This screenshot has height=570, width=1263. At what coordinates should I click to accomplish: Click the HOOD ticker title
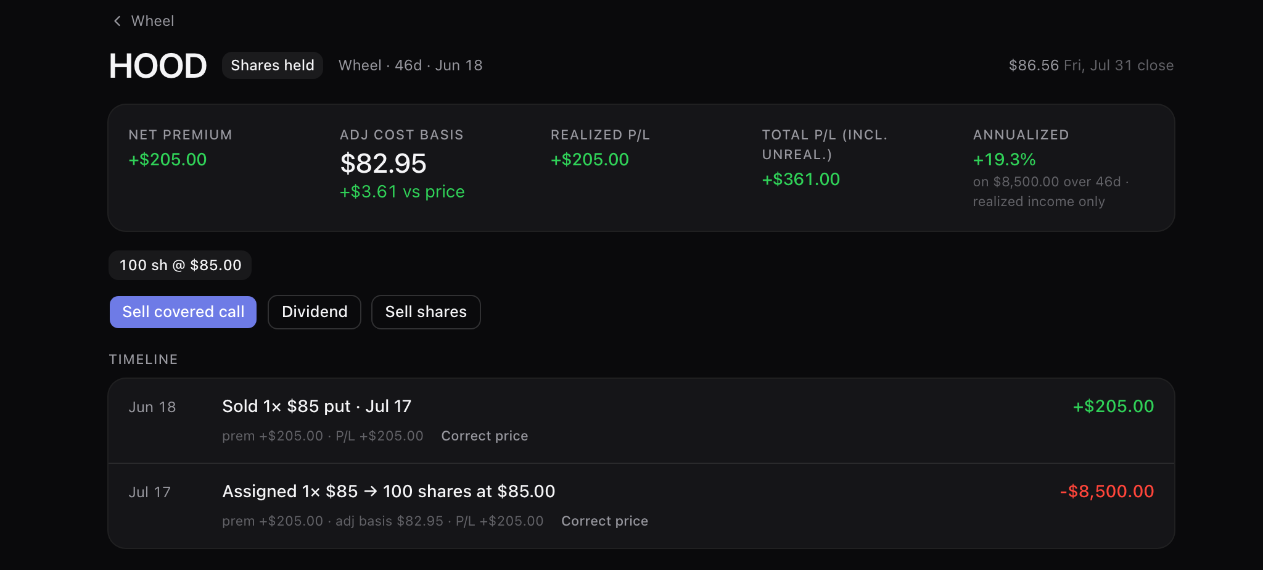coord(158,66)
